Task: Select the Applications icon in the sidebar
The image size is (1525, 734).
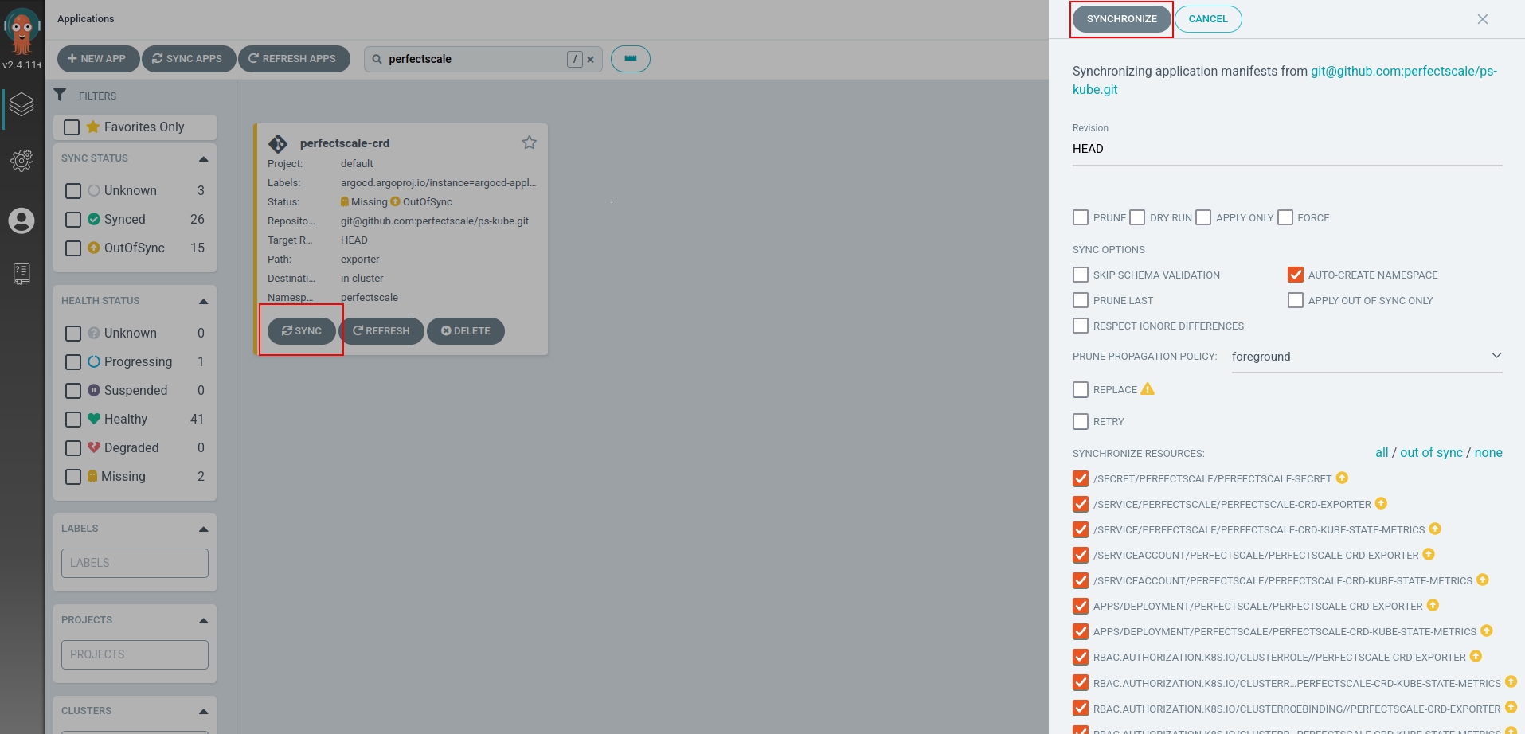Action: [x=22, y=104]
